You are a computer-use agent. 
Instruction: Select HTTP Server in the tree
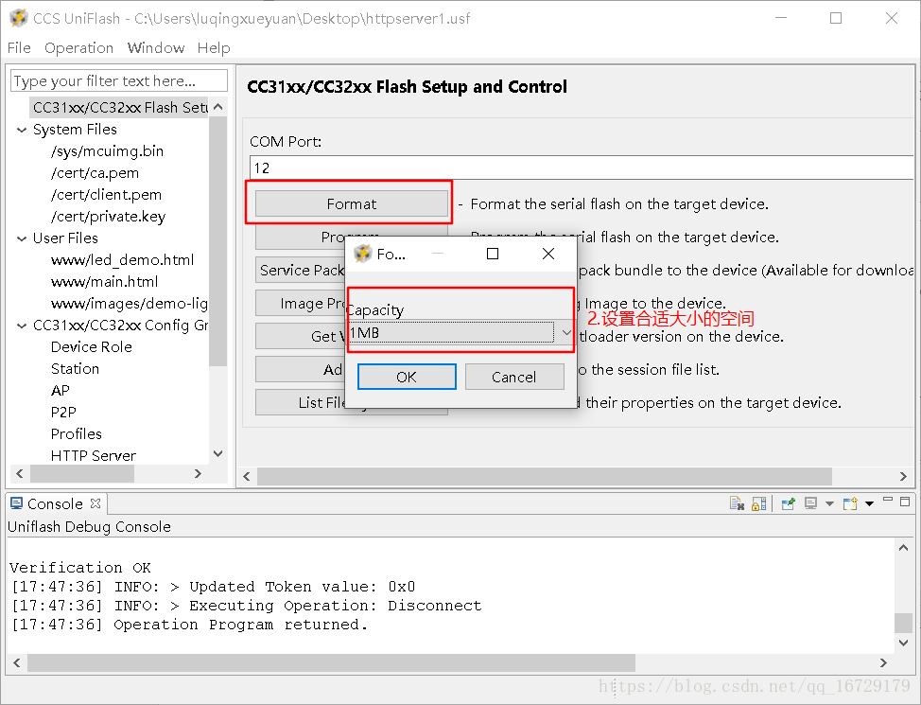point(94,456)
